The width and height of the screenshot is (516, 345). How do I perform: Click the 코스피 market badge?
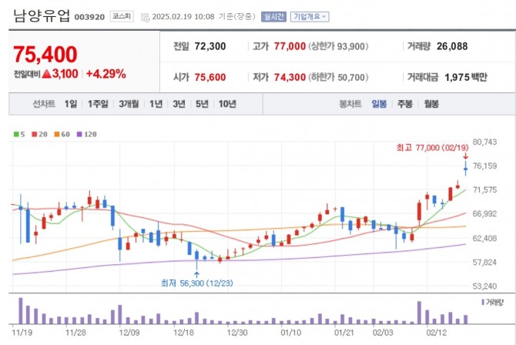(x=122, y=16)
